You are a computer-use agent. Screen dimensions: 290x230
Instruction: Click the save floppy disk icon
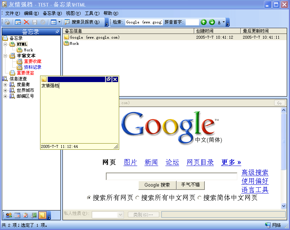click(x=35, y=22)
